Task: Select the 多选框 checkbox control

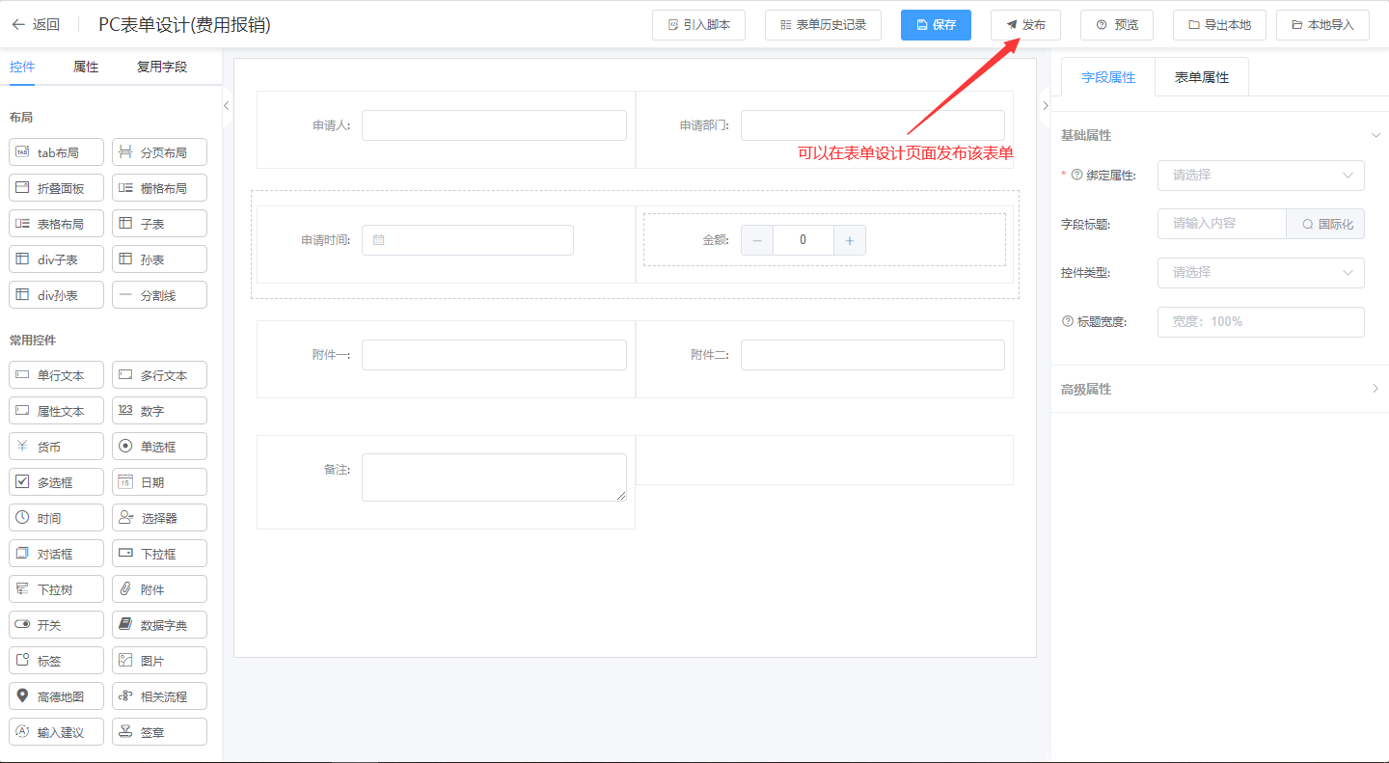Action: (56, 482)
